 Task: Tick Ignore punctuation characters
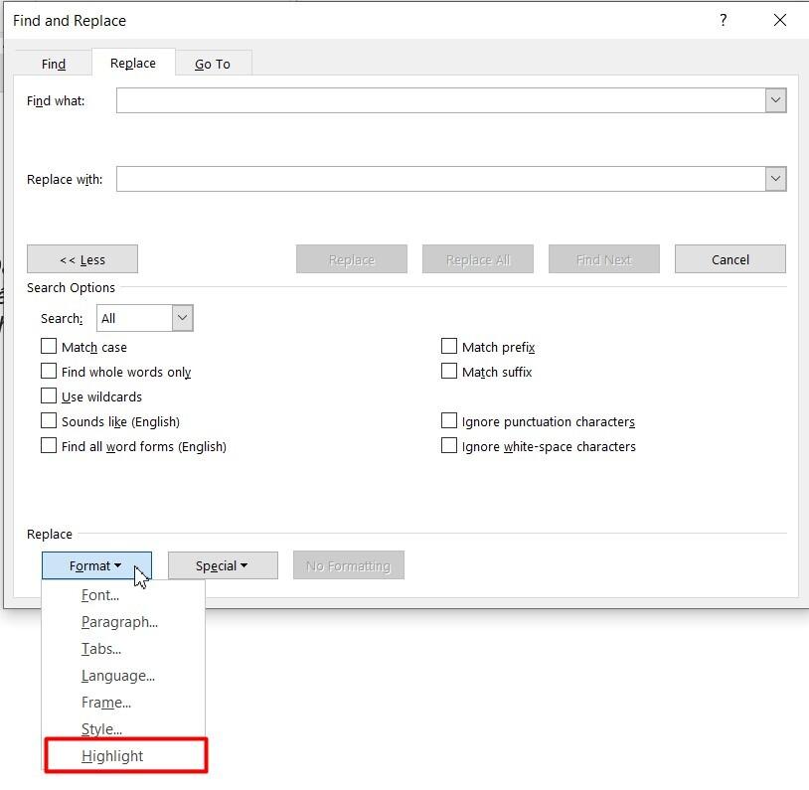tap(449, 420)
